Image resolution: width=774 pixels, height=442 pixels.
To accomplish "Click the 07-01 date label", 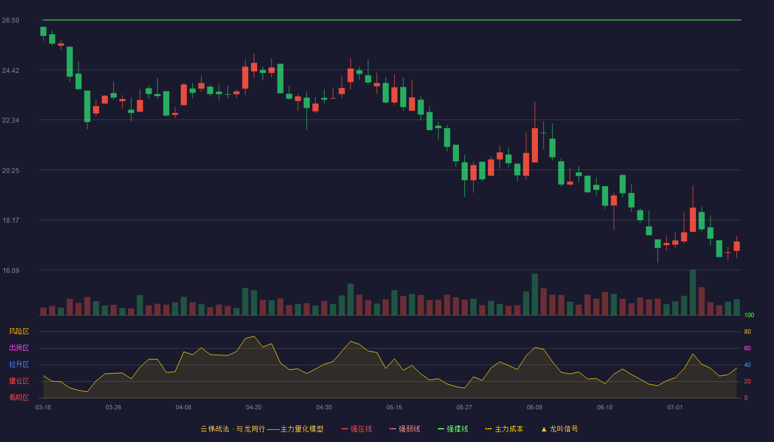I will coord(675,407).
